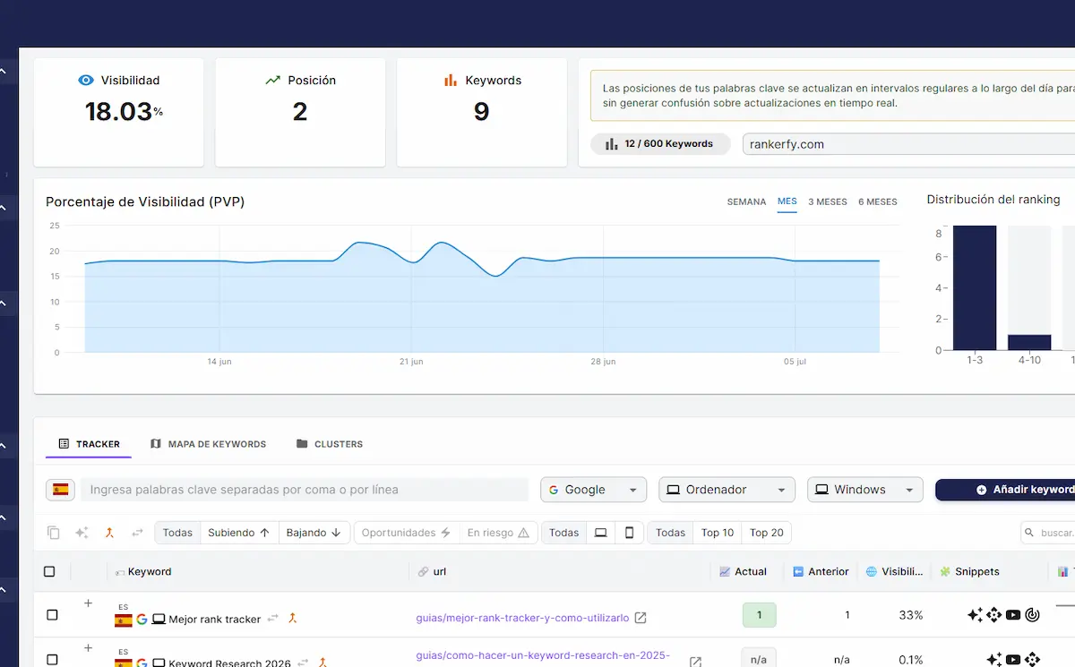Click the Añadir keyword button

pos(1005,490)
